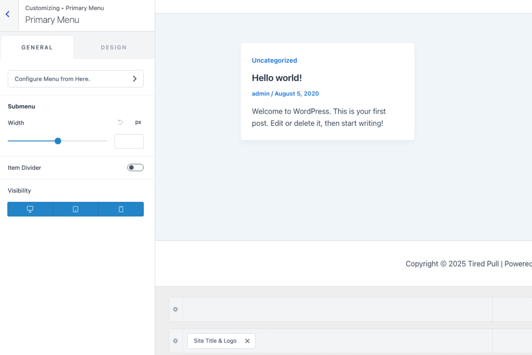Toggle mobile phone visibility icon
The image size is (532, 355).
tap(121, 209)
